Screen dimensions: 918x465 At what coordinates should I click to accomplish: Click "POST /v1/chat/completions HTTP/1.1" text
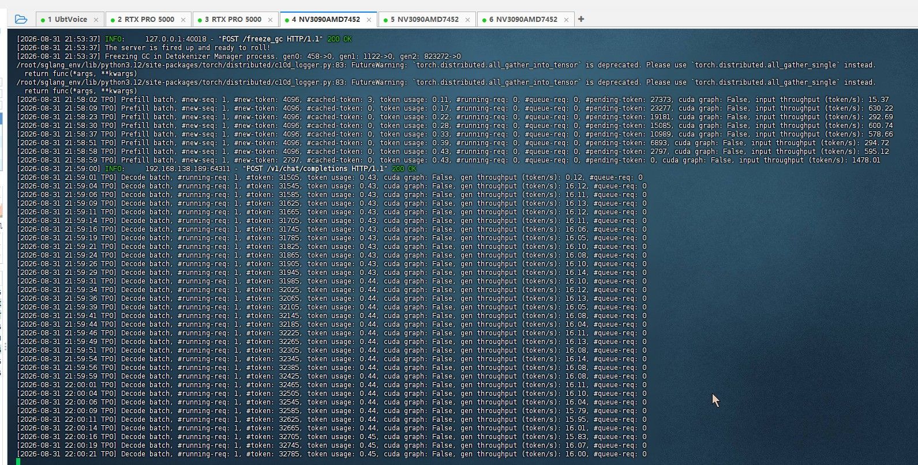tap(314, 169)
